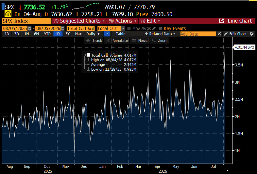
Task: Collapse panel with double-chevron icon
Action: click(219, 34)
